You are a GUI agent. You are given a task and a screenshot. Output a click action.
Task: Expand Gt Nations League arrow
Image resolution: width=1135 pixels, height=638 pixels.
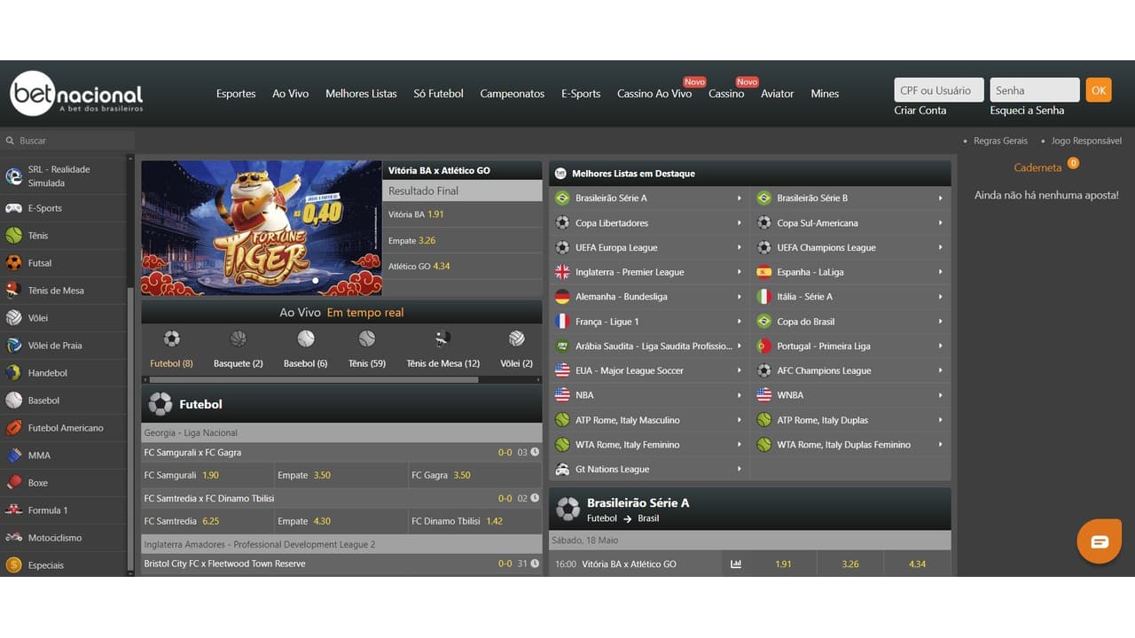click(x=740, y=469)
